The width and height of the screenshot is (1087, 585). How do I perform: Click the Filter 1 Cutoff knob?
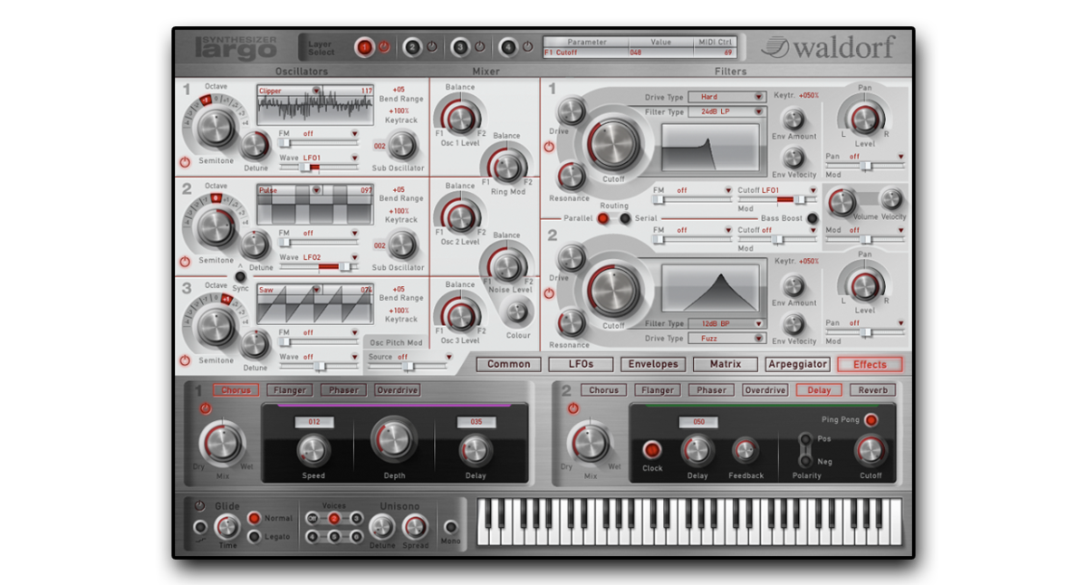tap(613, 143)
